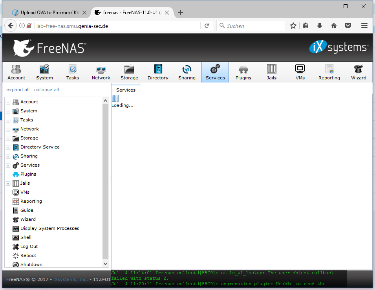Open the browser hamburger menu

pyautogui.click(x=364, y=26)
